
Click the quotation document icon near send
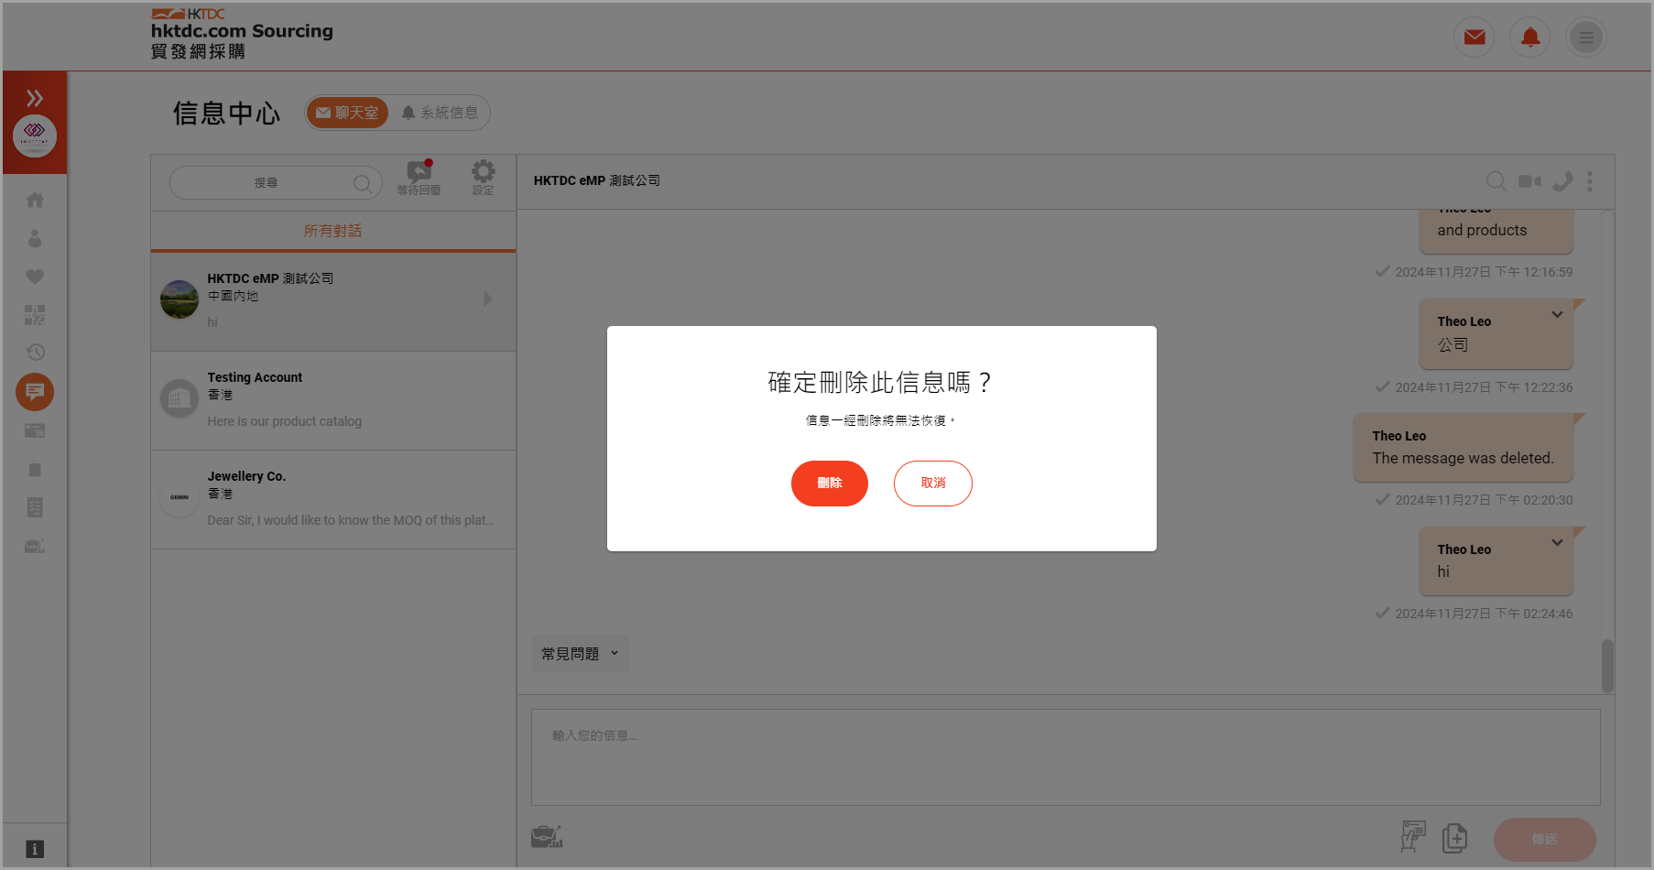tap(1413, 837)
